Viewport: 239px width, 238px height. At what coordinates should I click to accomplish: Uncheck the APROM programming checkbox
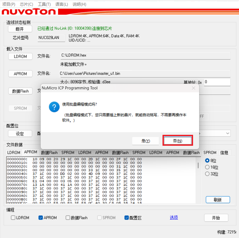pos(41,218)
